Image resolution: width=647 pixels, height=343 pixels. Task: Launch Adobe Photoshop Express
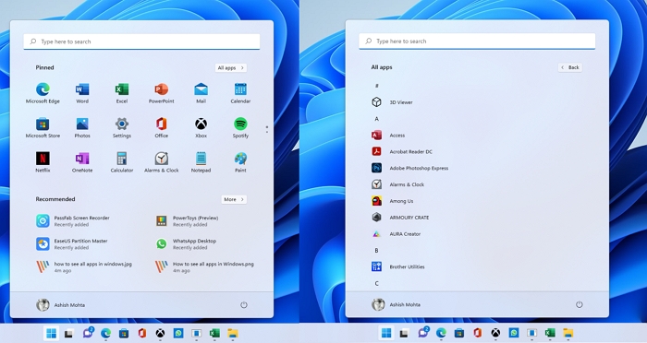point(409,168)
